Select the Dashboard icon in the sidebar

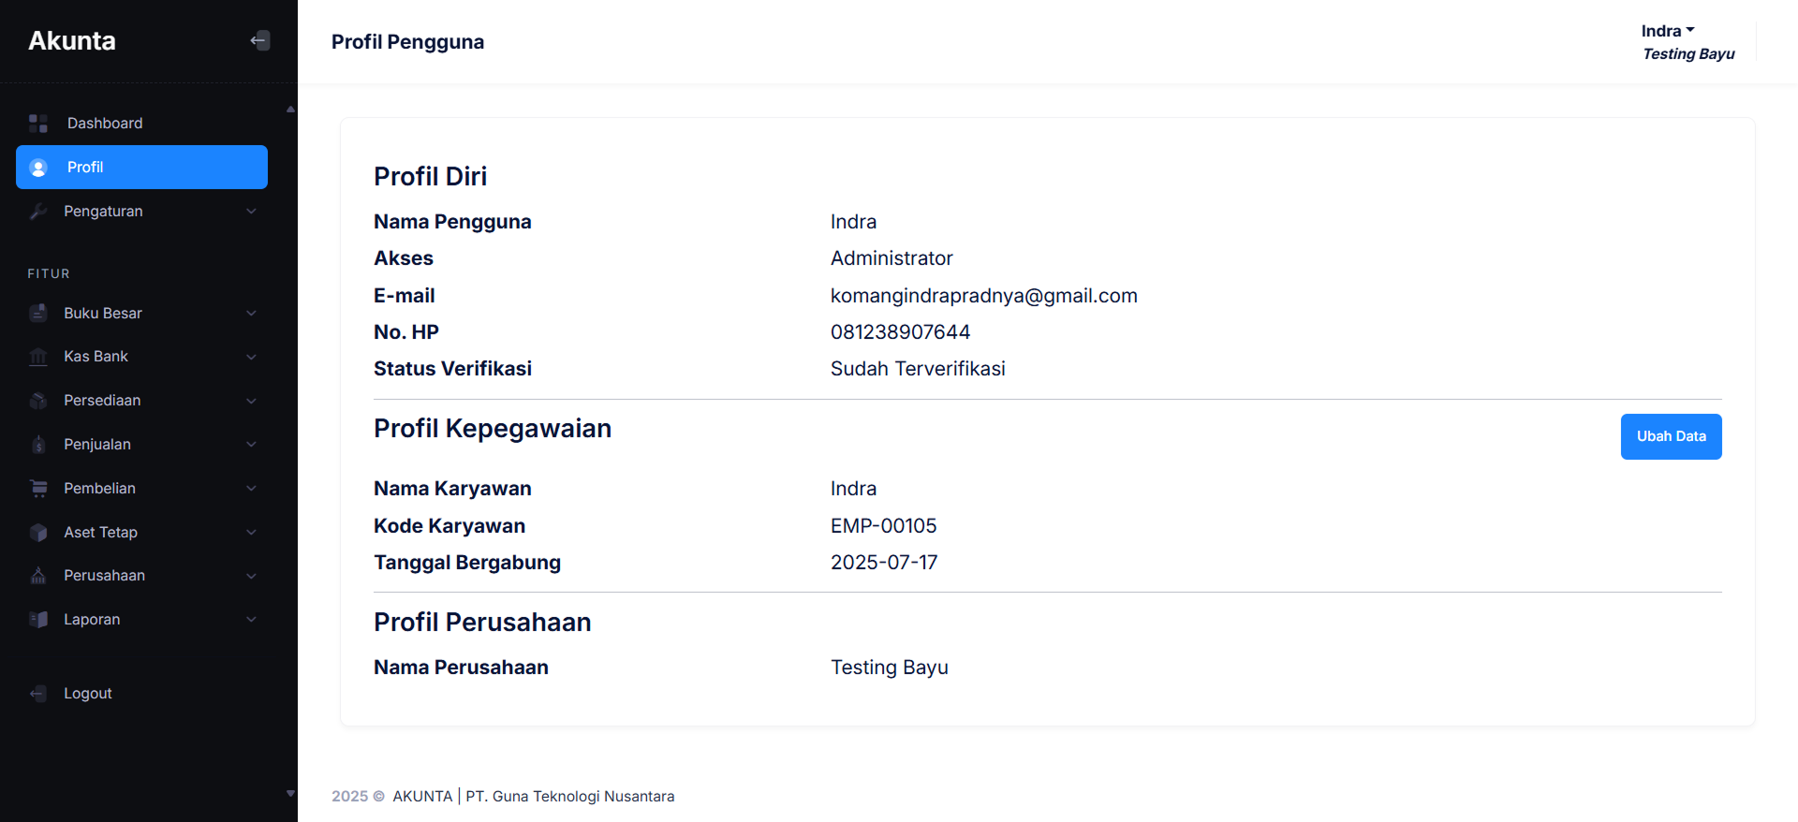tap(37, 123)
